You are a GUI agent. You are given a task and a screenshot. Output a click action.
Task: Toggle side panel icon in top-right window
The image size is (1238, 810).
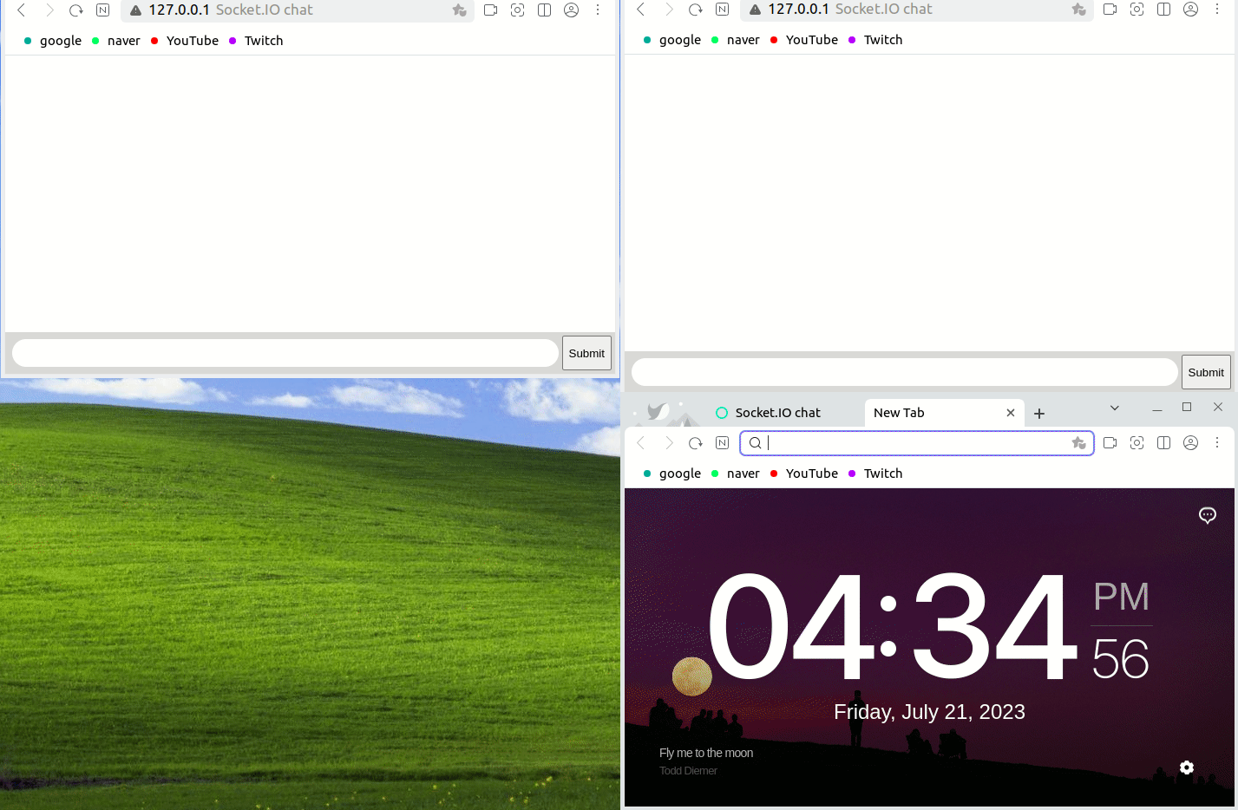point(1164,10)
